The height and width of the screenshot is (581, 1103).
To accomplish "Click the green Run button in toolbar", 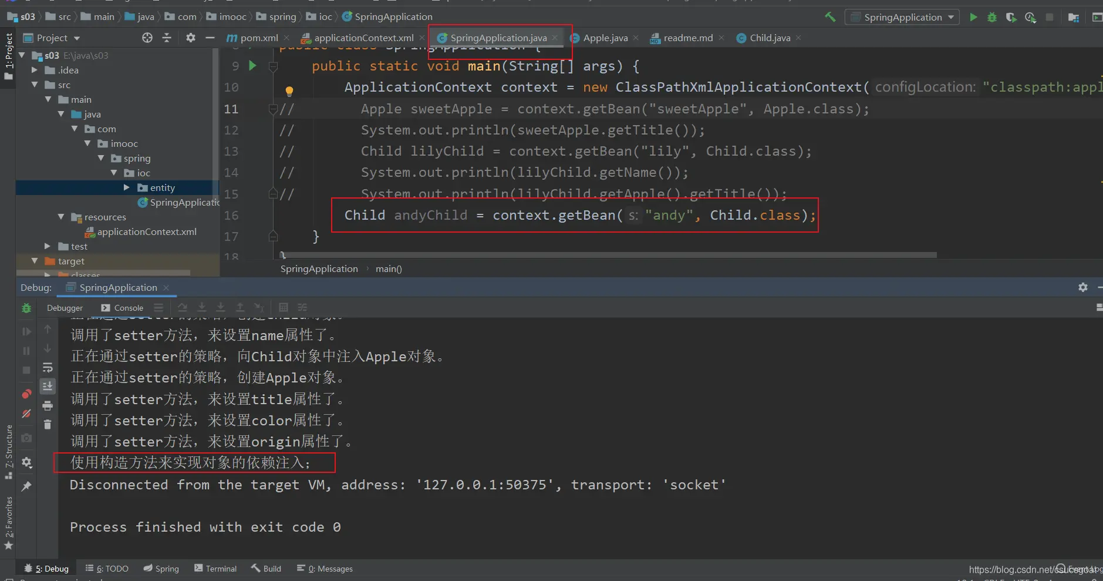I will click(x=973, y=17).
